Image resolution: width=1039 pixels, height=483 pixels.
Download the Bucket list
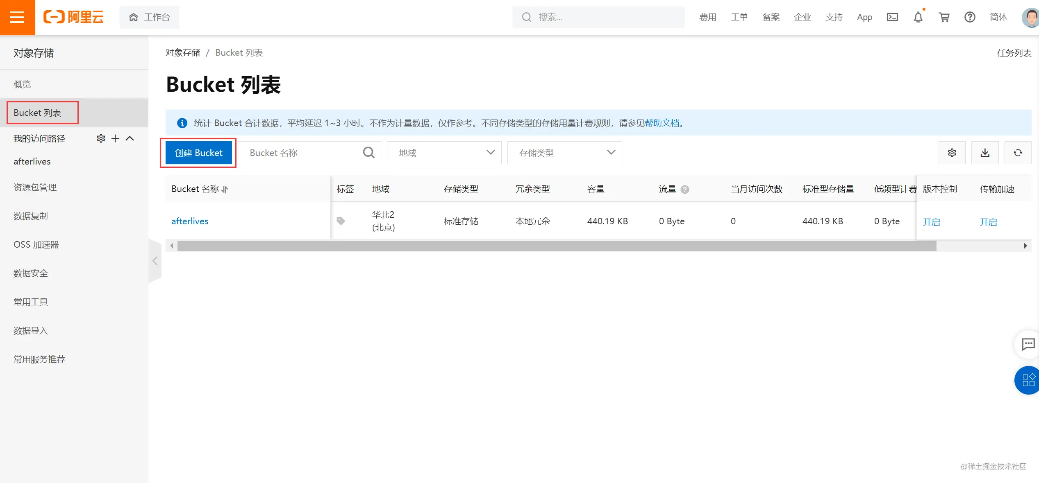(x=985, y=153)
